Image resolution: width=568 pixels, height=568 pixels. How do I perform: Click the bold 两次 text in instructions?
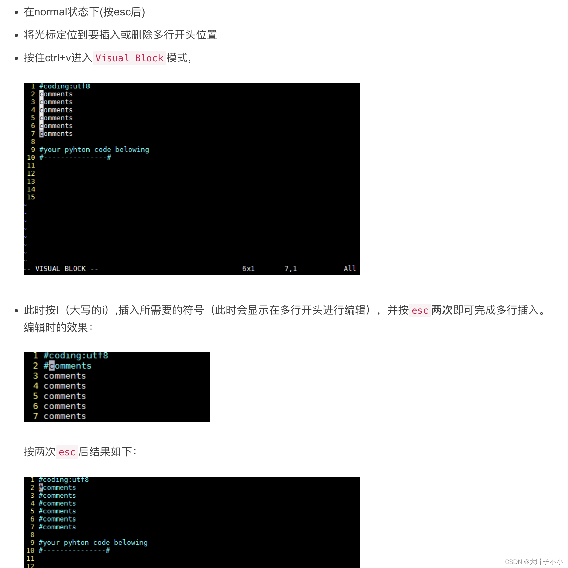tap(441, 311)
